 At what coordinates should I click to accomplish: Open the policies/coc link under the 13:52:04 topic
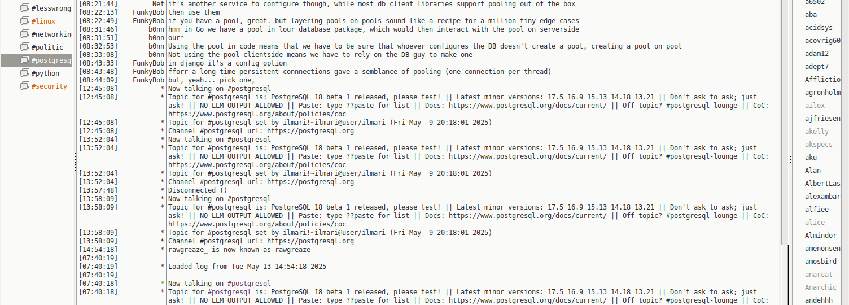click(x=257, y=165)
